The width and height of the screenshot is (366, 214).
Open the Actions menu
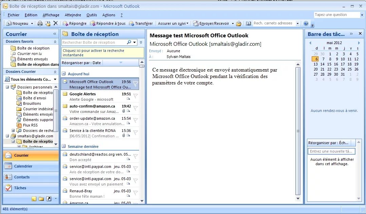click(109, 15)
